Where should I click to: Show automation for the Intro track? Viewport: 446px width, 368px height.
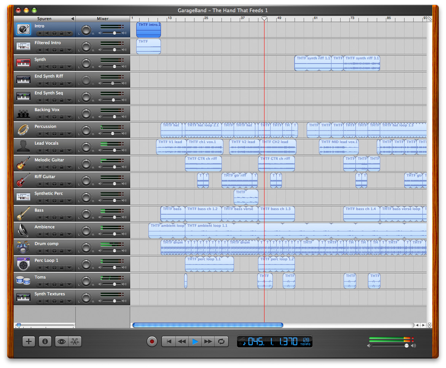tap(69, 33)
